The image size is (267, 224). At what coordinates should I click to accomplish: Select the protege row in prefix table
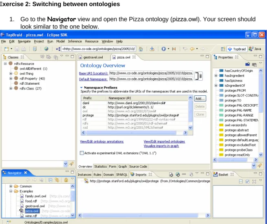click(135, 115)
